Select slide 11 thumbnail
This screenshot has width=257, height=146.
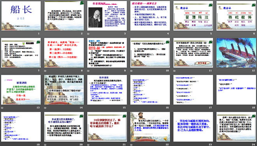(x=193, y=53)
